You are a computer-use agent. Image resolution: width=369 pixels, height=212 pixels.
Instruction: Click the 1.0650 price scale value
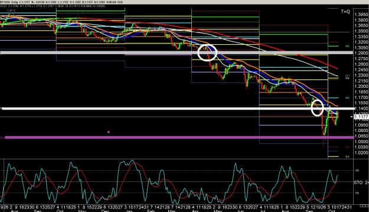click(x=361, y=136)
